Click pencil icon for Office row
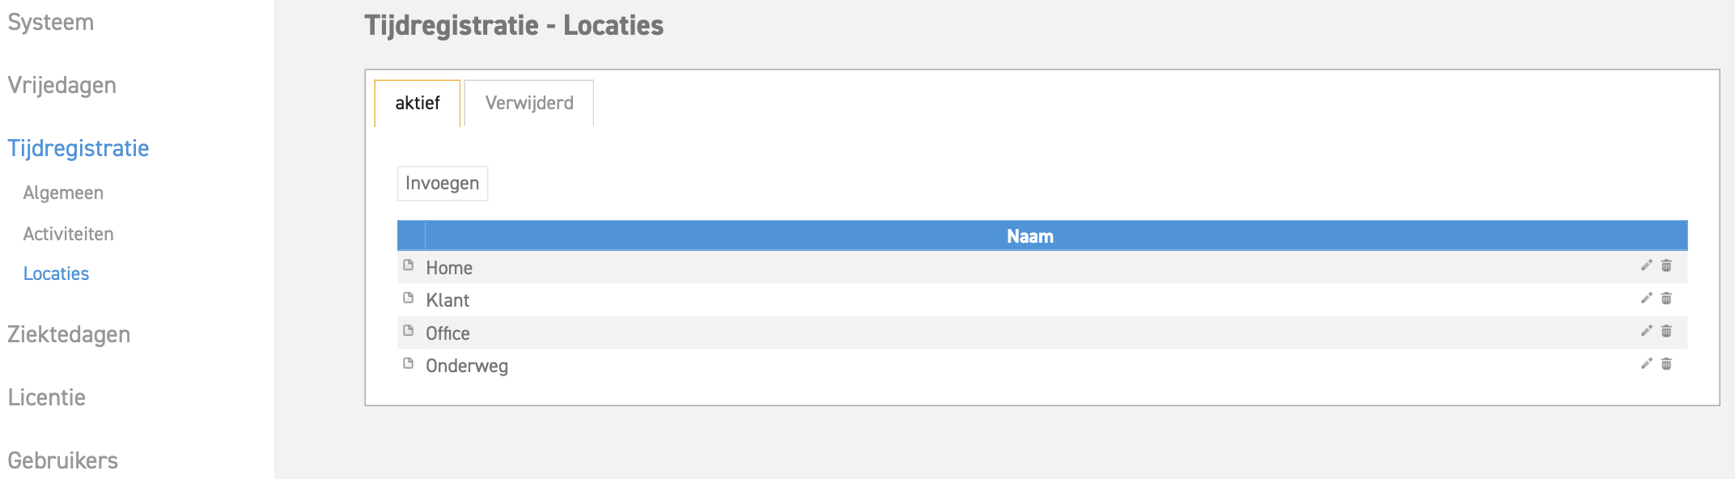Image resolution: width=1735 pixels, height=479 pixels. [x=1646, y=331]
